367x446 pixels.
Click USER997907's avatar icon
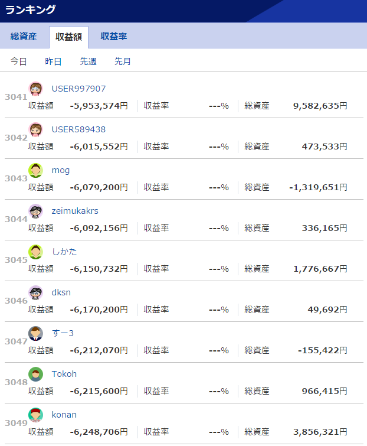pyautogui.click(x=35, y=89)
